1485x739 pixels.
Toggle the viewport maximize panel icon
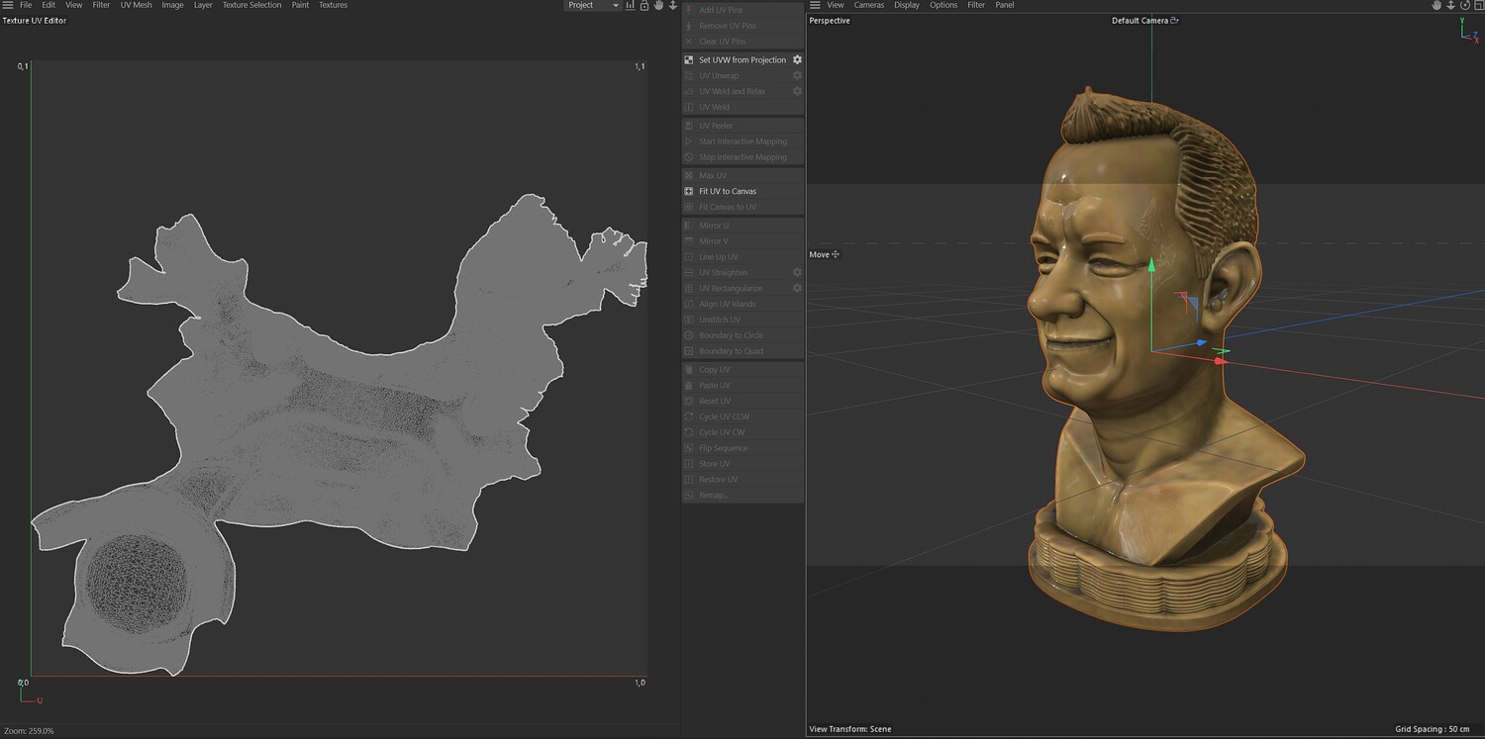click(x=1478, y=5)
